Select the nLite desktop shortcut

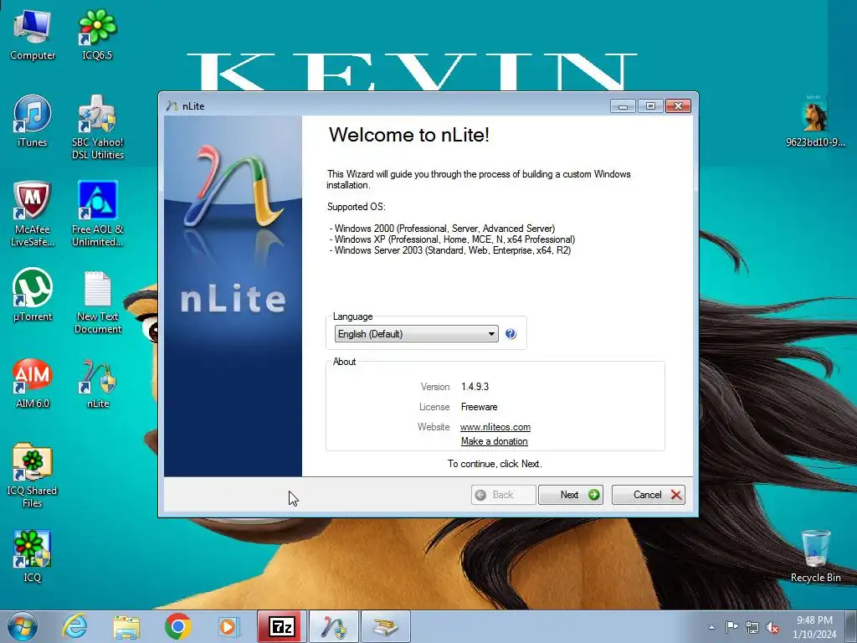pyautogui.click(x=98, y=383)
